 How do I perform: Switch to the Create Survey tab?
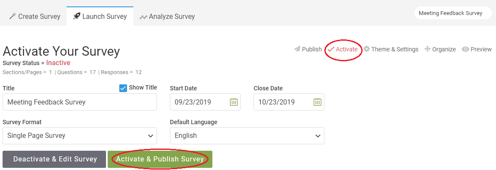(35, 16)
